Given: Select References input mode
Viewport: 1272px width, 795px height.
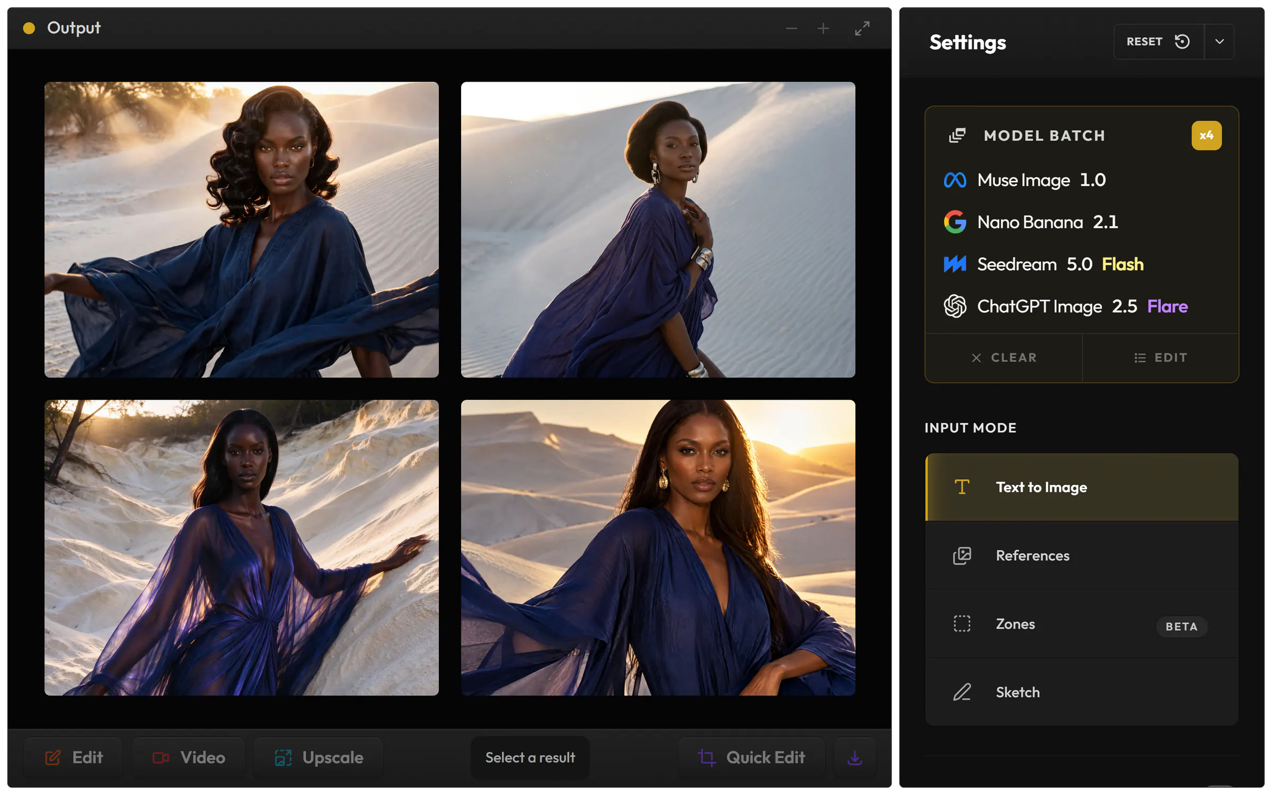Looking at the screenshot, I should [1082, 556].
